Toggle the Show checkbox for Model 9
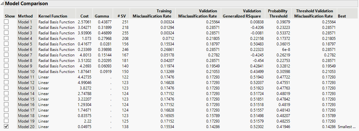The width and height of the screenshot is (359, 131). [x=6, y=66]
